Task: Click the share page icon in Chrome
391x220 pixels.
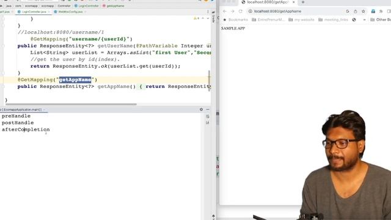Action: [356, 11]
